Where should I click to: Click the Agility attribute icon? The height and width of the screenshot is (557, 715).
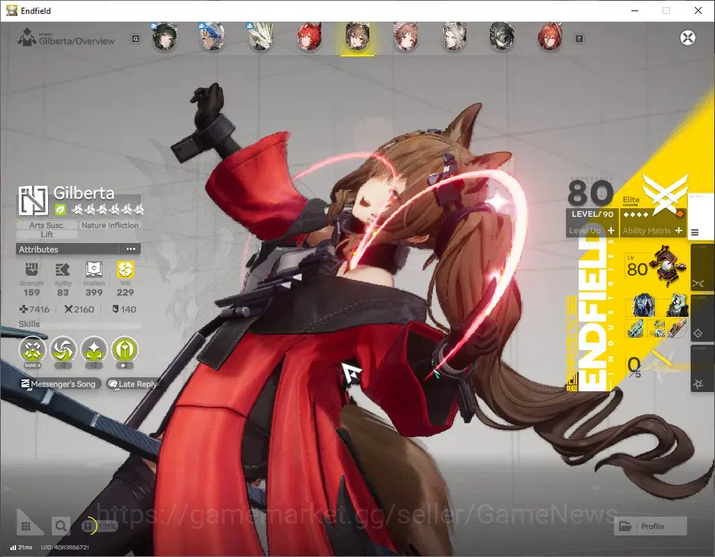pyautogui.click(x=63, y=269)
